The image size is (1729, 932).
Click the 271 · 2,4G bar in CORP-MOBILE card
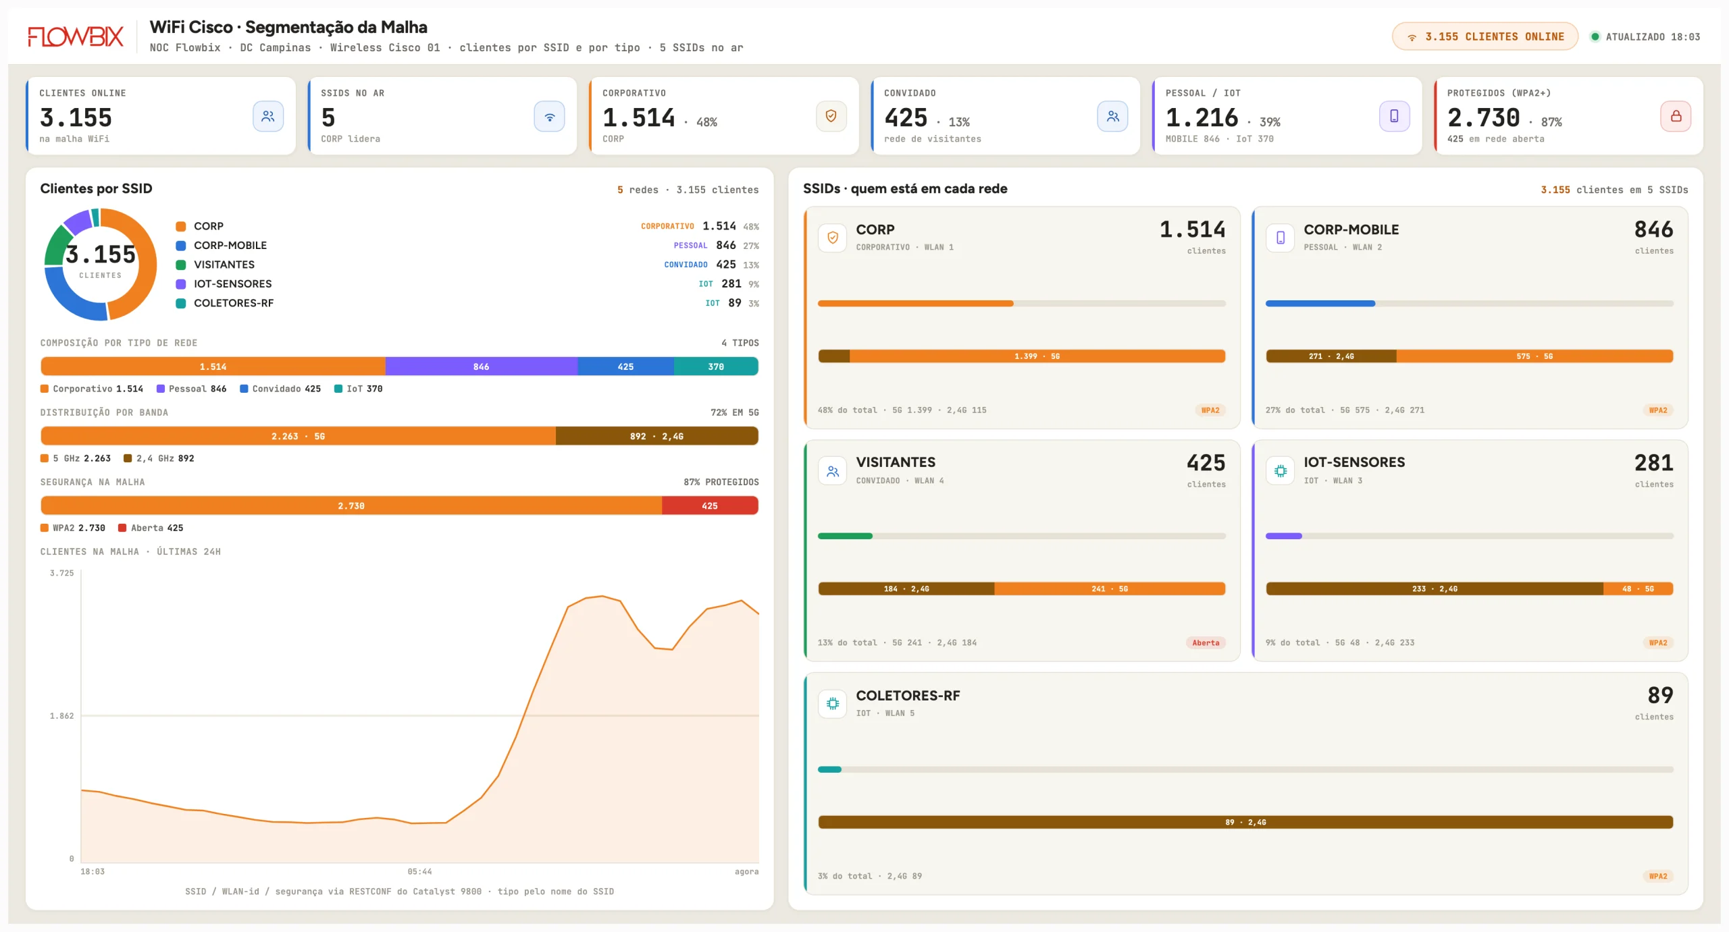click(x=1331, y=356)
